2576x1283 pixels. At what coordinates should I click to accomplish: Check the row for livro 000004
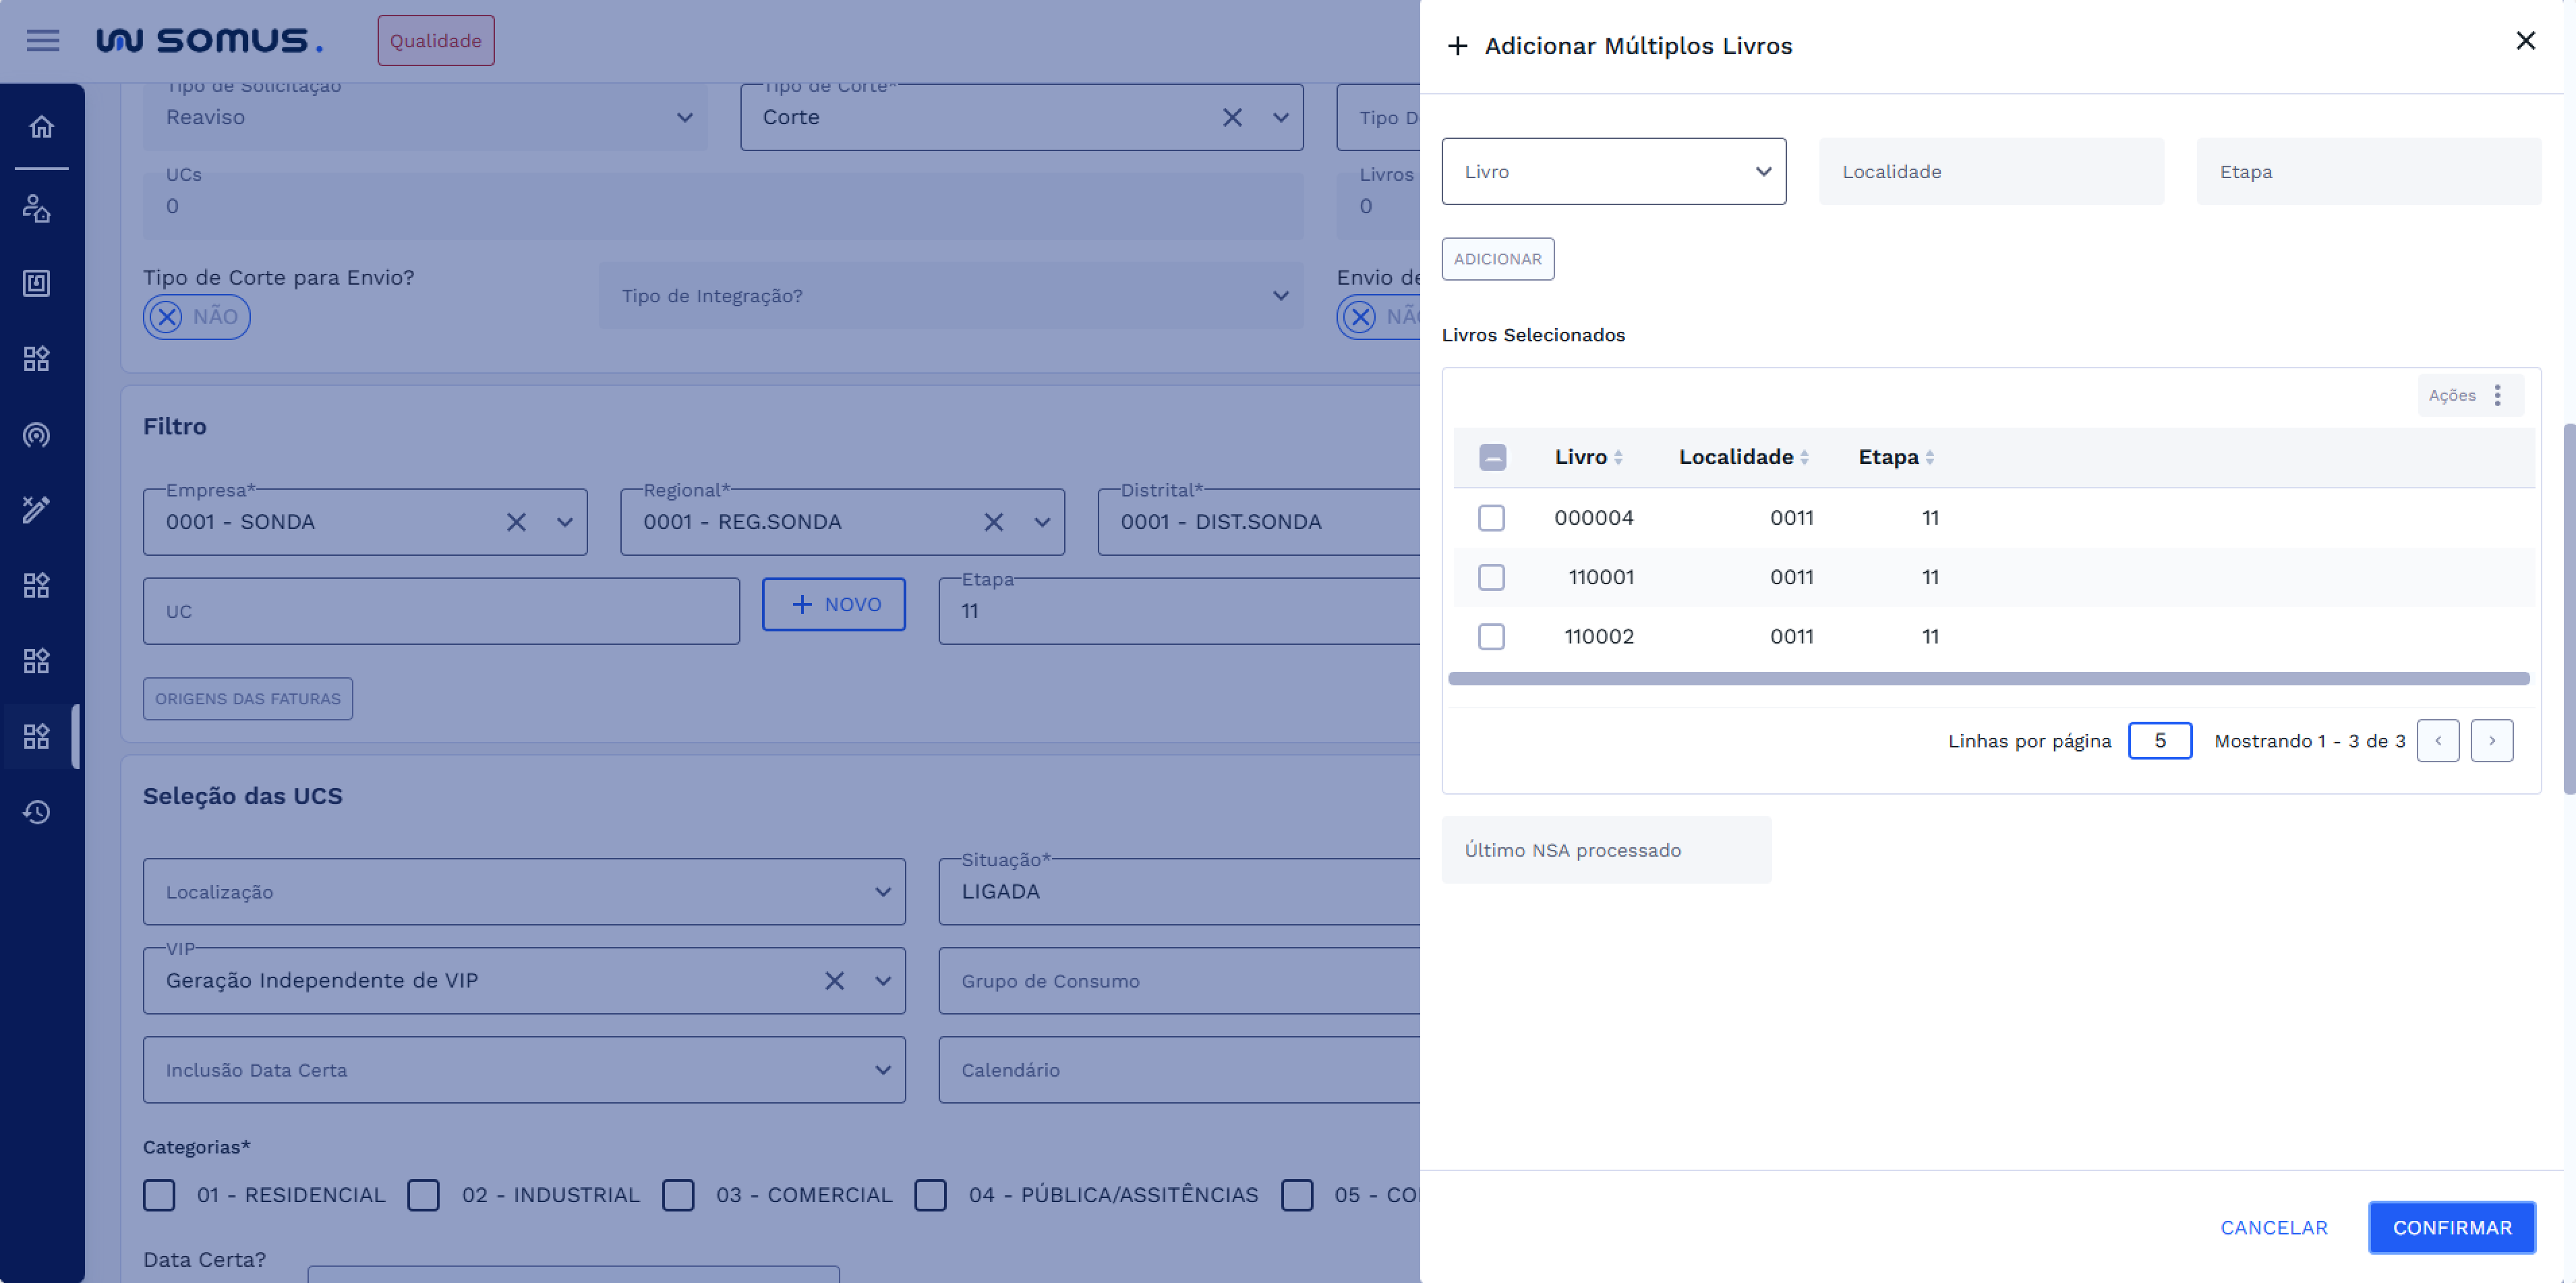pos(1491,518)
